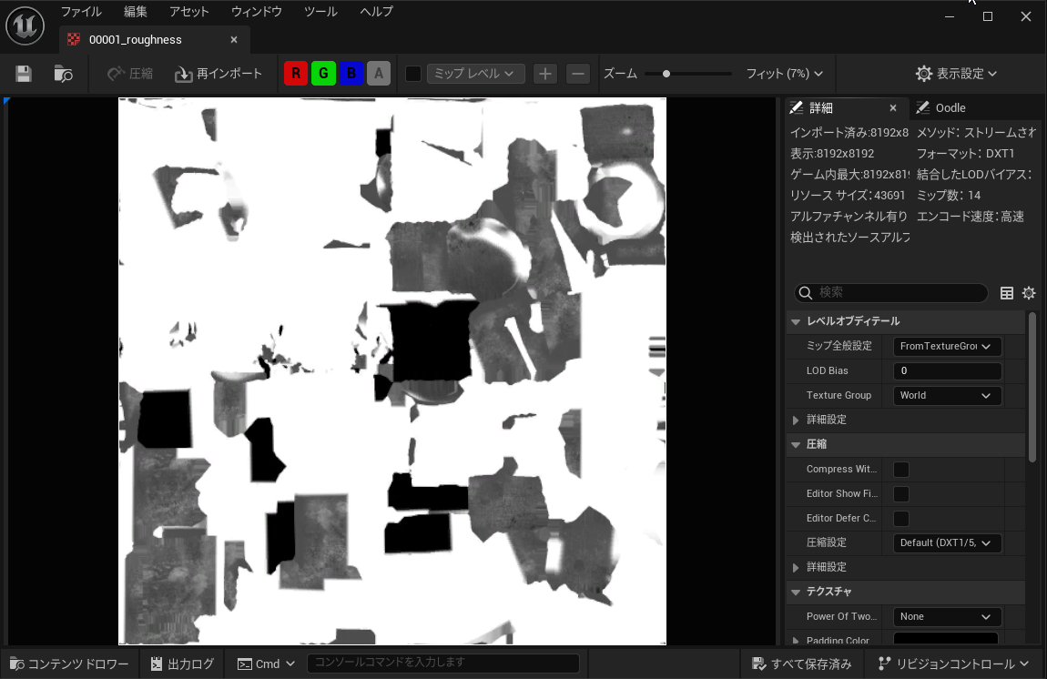Viewport: 1047px width, 679px height.
Task: Click the minus mip level button
Action: click(x=578, y=74)
